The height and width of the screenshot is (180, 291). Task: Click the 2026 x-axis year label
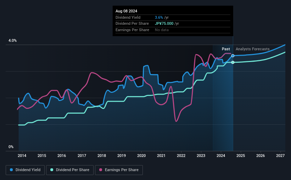(x=261, y=156)
